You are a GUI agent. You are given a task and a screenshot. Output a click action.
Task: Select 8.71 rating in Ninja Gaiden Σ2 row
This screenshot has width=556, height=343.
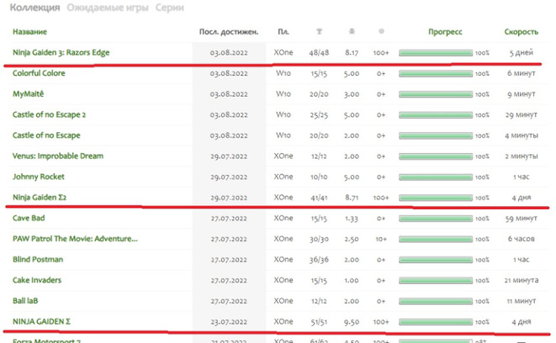[x=352, y=198]
